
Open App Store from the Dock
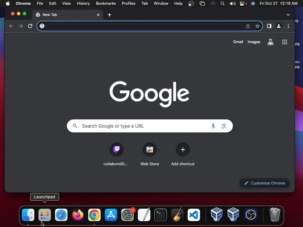coord(111,215)
